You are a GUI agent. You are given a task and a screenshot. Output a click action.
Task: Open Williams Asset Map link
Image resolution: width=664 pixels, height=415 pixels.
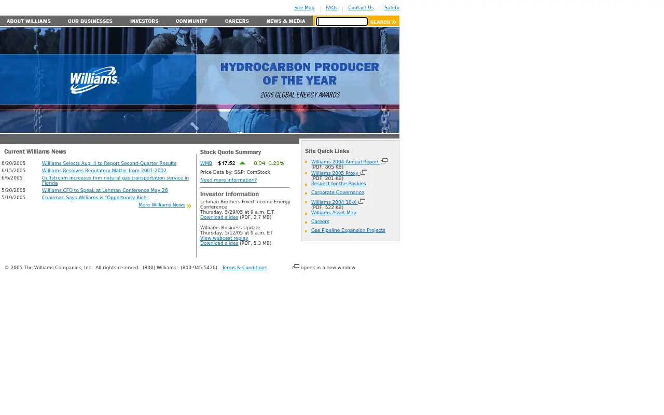[x=334, y=213]
